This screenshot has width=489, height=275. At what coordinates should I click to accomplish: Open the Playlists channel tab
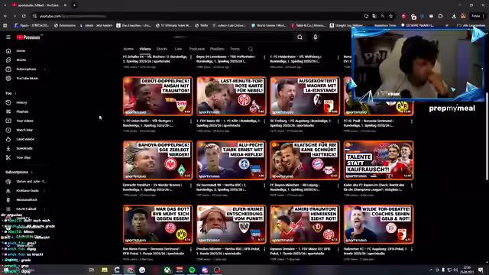tap(217, 49)
